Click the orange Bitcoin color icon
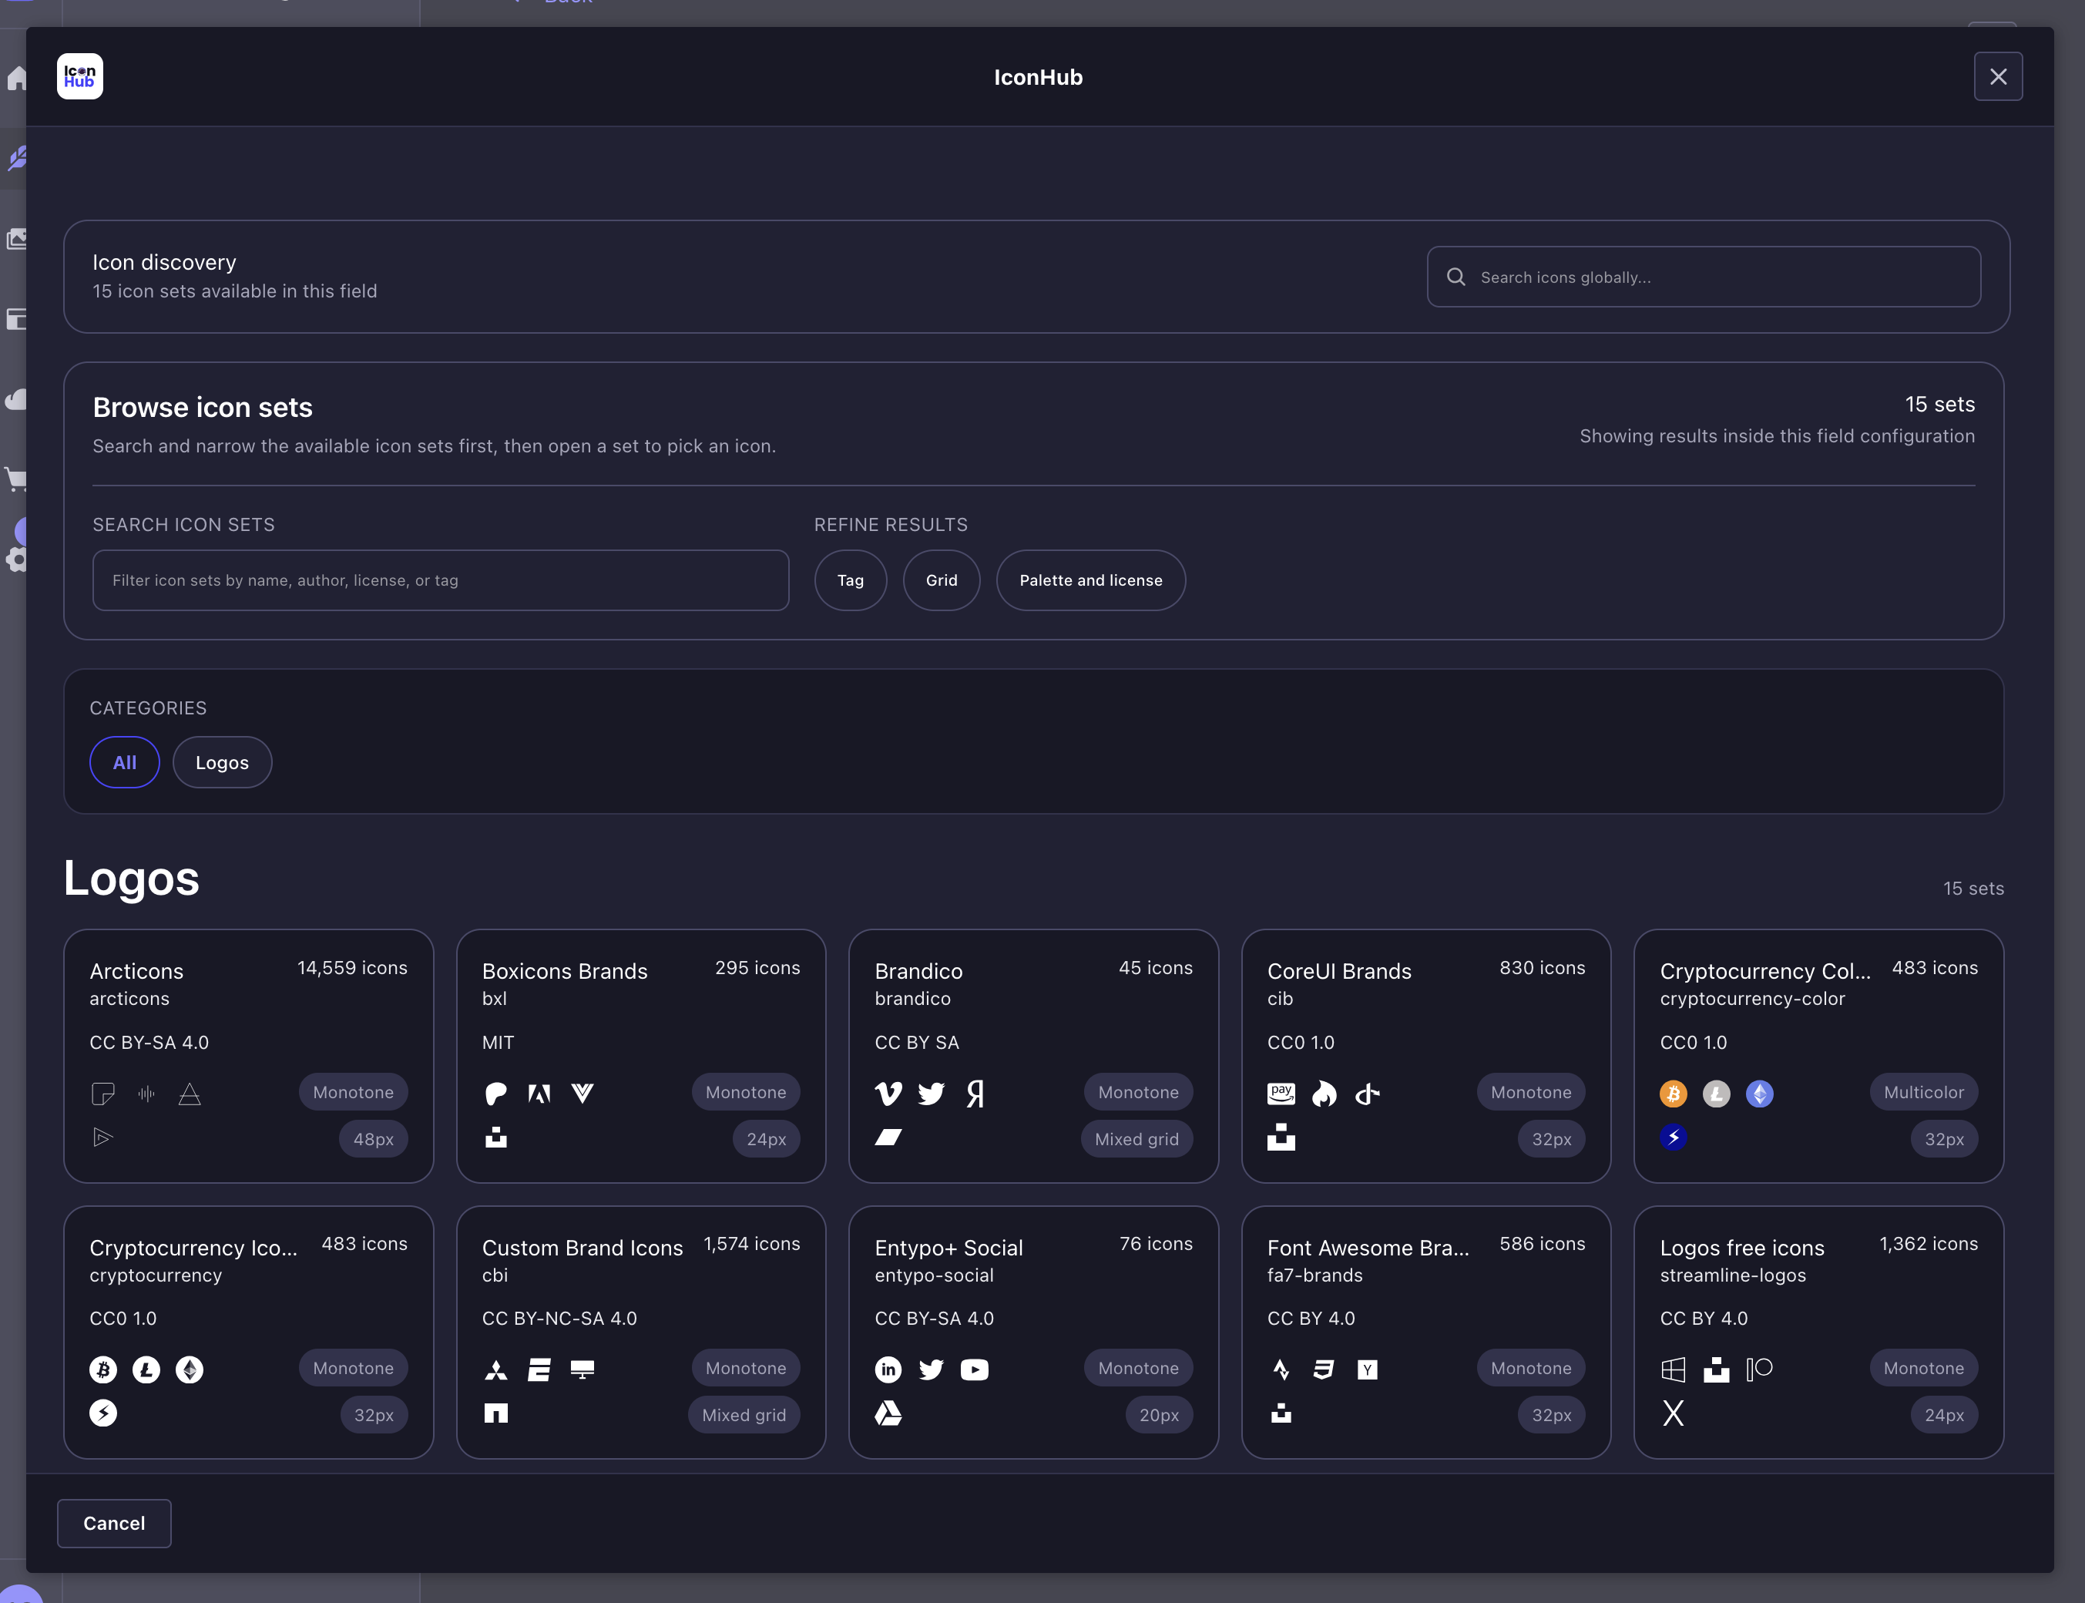This screenshot has height=1603, width=2085. click(1673, 1094)
